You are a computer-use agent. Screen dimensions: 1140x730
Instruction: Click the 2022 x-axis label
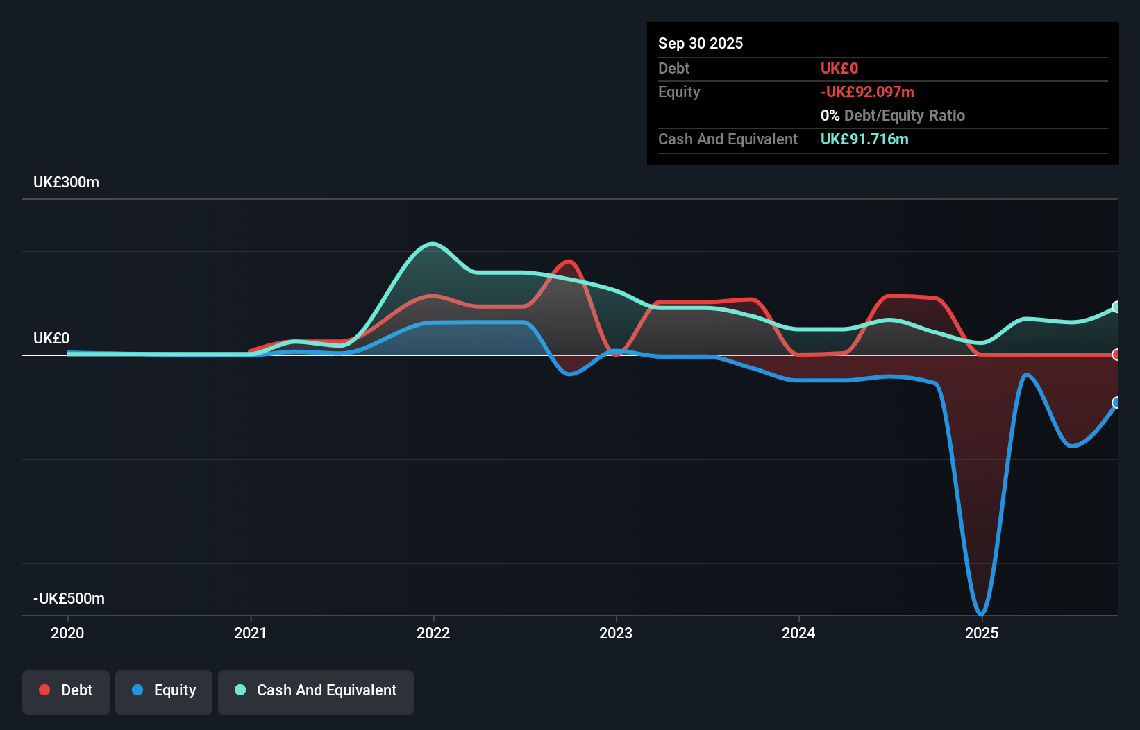click(433, 633)
